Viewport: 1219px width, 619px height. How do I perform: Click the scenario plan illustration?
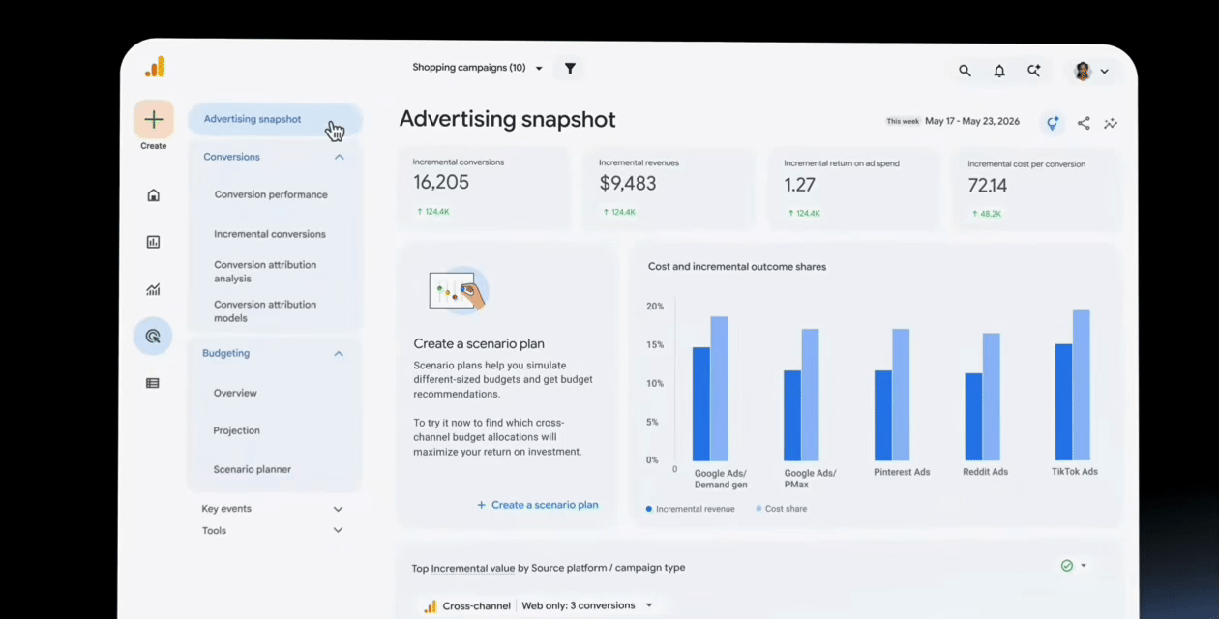[459, 289]
